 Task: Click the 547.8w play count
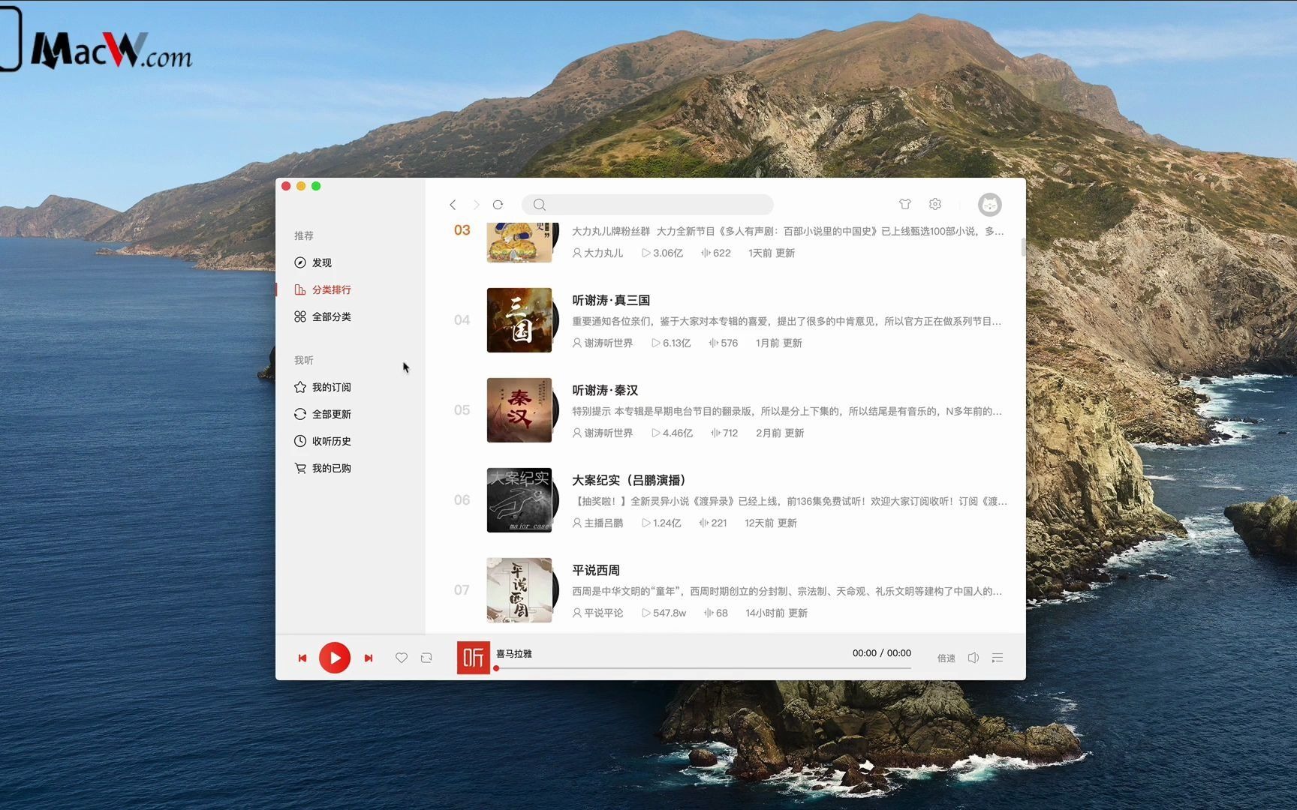664,613
